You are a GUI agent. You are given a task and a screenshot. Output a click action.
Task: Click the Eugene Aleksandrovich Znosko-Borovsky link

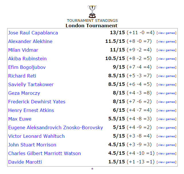(x=56, y=127)
